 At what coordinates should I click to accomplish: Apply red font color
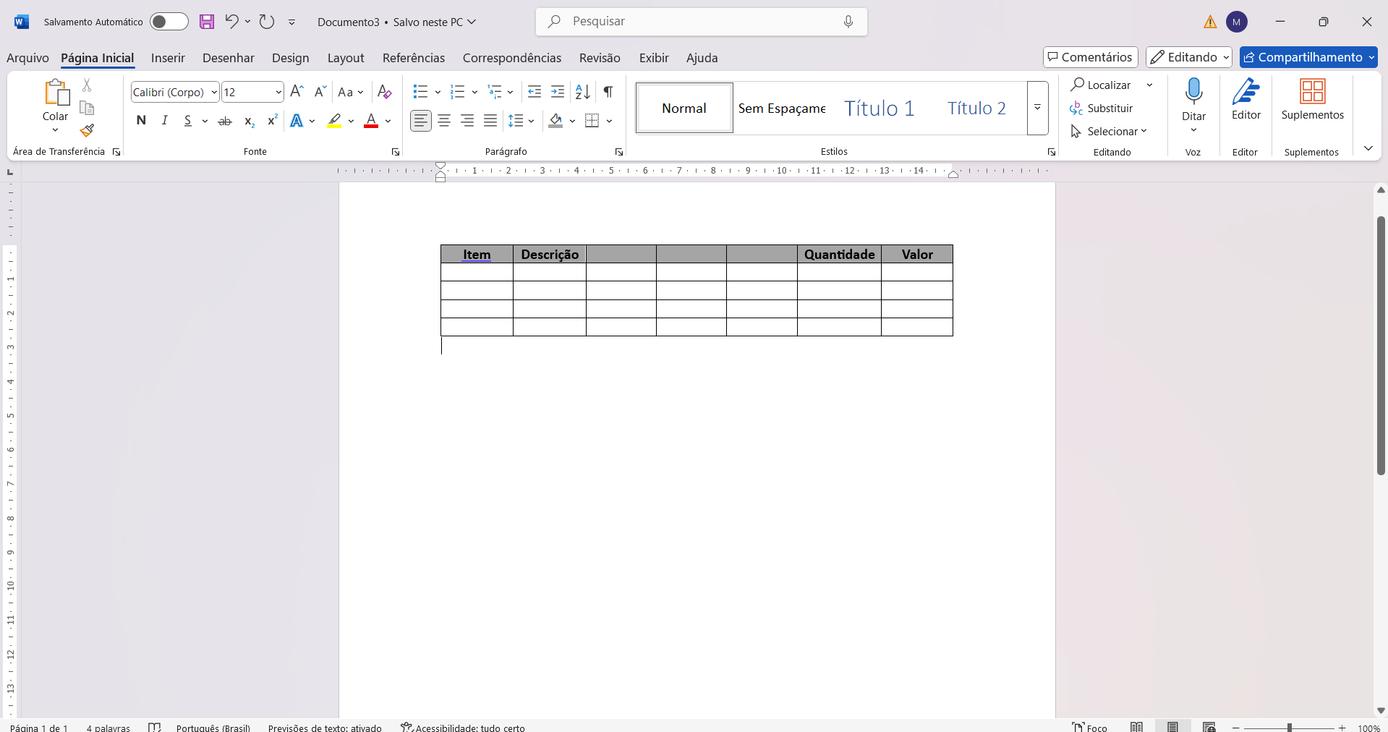371,121
